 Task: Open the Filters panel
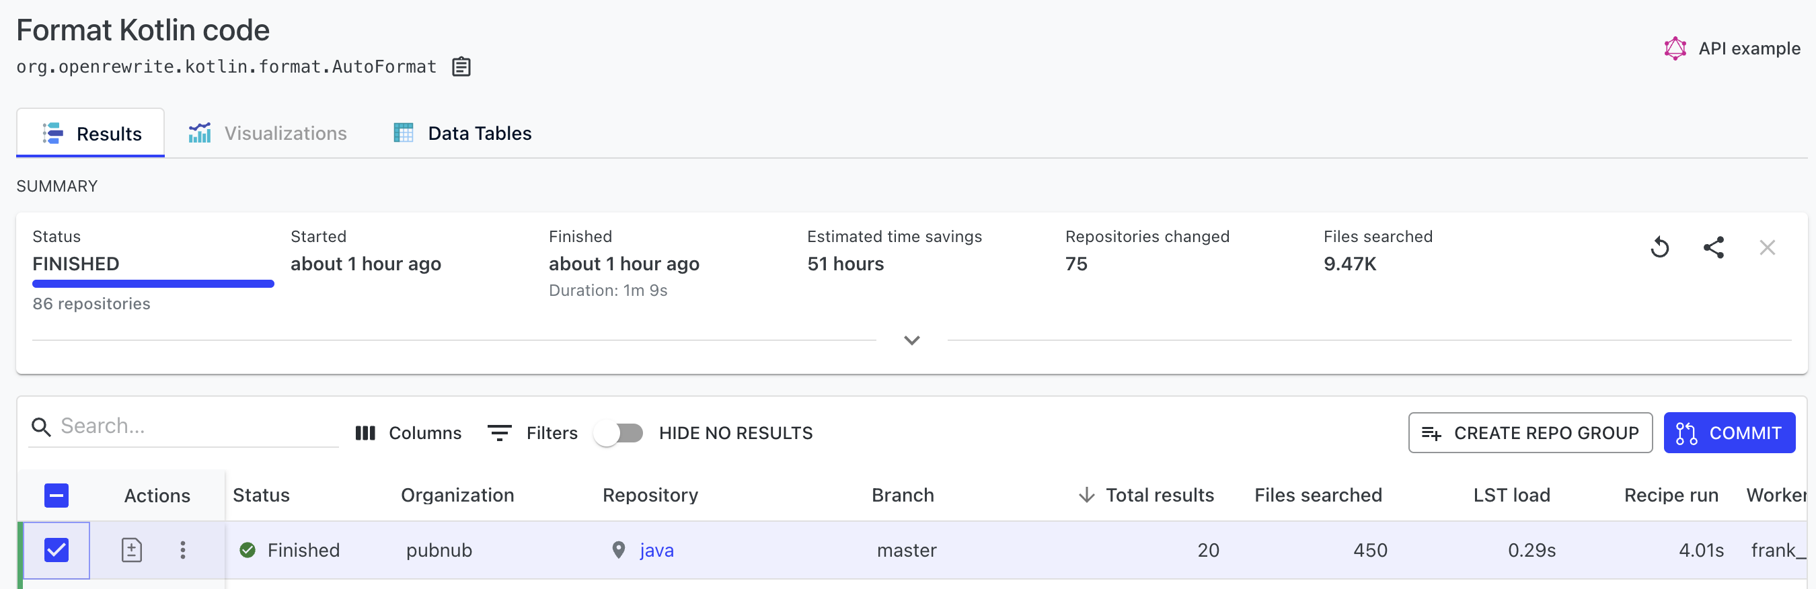pyautogui.click(x=532, y=432)
